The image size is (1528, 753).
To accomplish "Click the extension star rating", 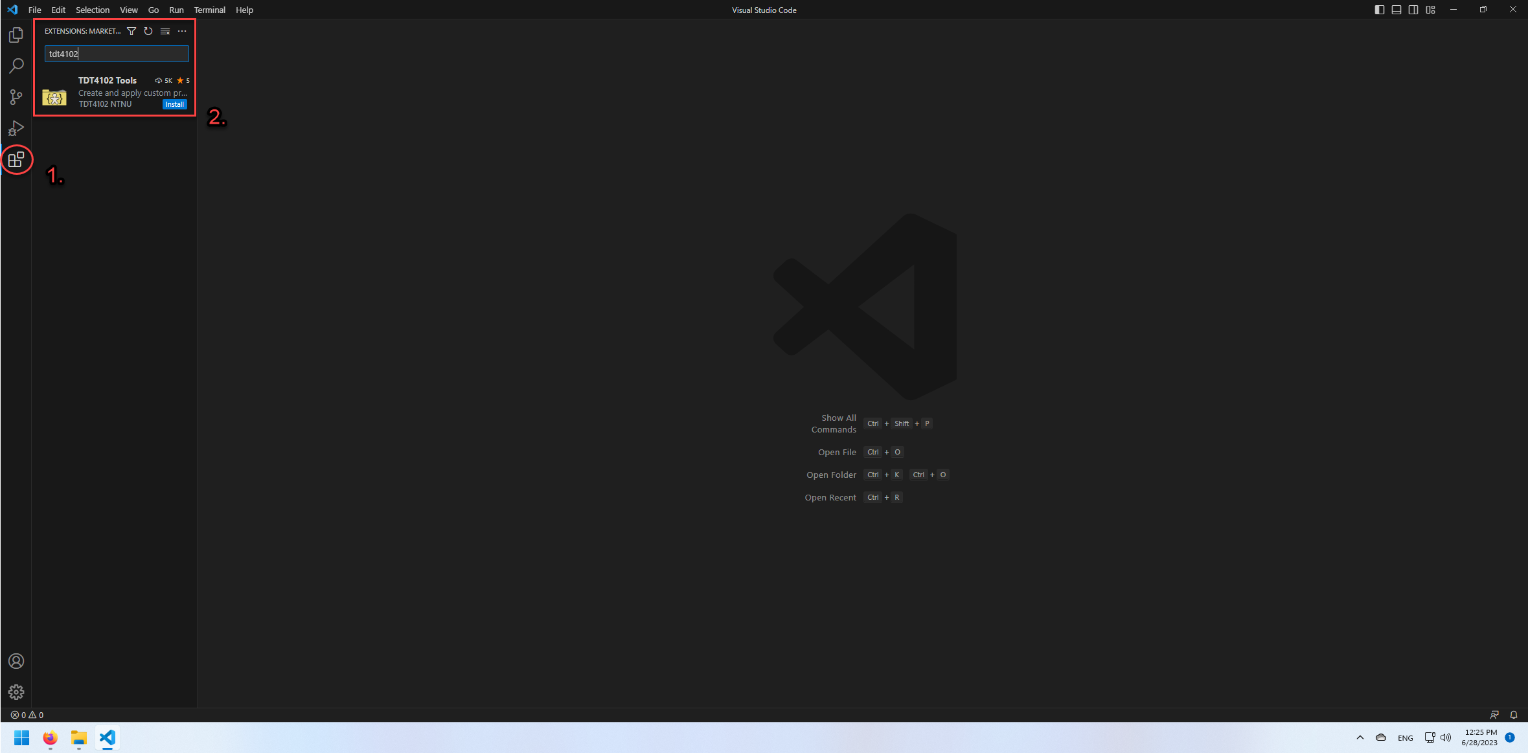I will click(x=183, y=81).
